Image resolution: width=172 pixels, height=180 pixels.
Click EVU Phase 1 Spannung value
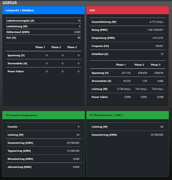[x=126, y=73]
